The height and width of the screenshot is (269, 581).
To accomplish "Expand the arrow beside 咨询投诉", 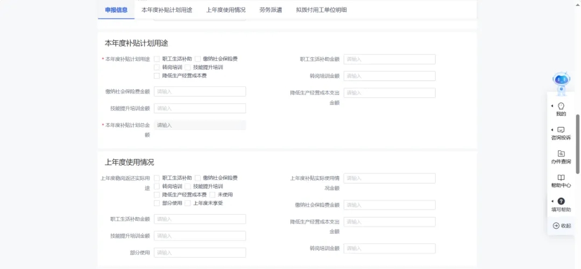I will [x=552, y=130].
